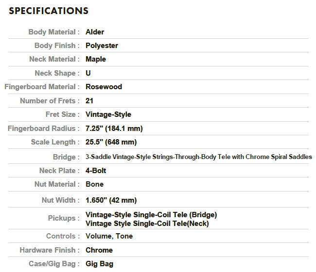
Task: Click the Bone nut material value
Action: coord(94,184)
